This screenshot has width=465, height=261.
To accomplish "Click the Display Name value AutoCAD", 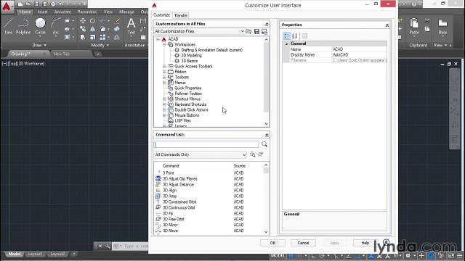I will point(340,55).
